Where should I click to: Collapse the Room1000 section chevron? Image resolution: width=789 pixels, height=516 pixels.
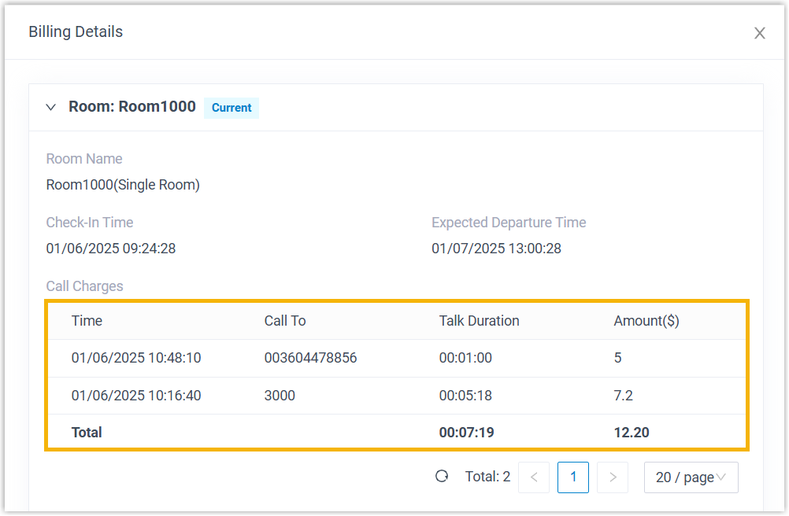(51, 107)
